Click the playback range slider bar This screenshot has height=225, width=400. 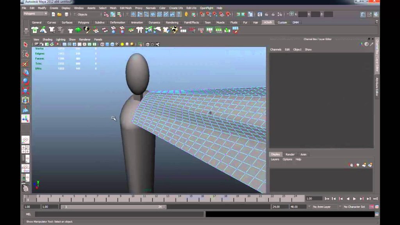click(x=113, y=207)
